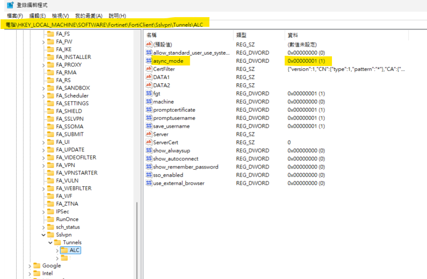Expand the Intel tree node
The image size is (427, 279).
pyautogui.click(x=30, y=274)
